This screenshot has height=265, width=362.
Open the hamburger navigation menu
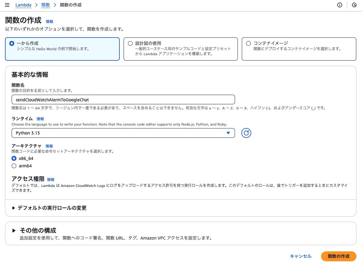point(7,5)
